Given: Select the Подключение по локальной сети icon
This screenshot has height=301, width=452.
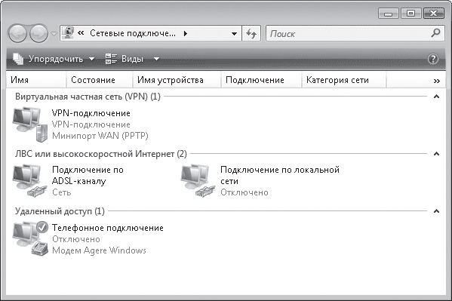Looking at the screenshot, I should click(198, 181).
